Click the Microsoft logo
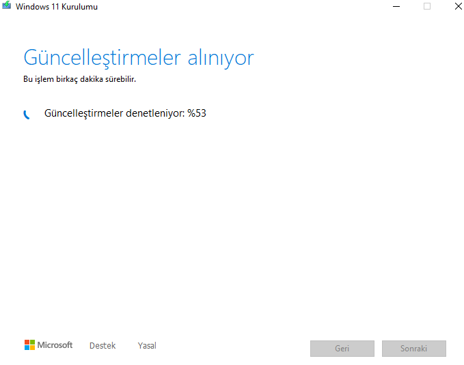 (49, 345)
